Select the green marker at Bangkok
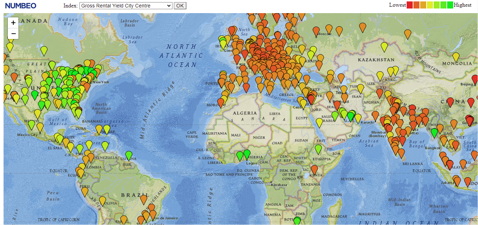 pos(434,133)
